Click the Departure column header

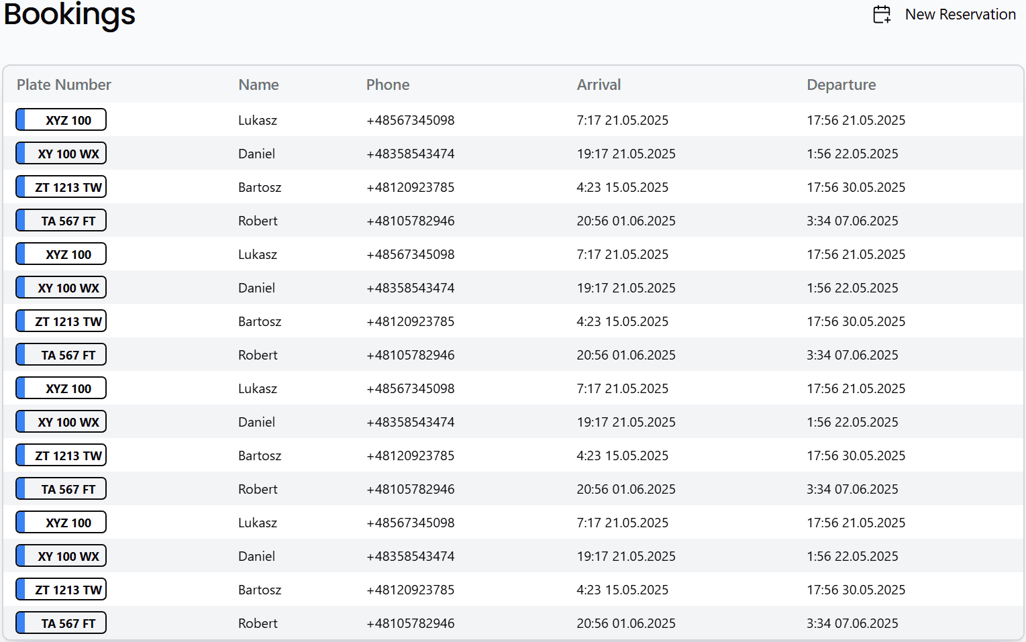point(841,85)
